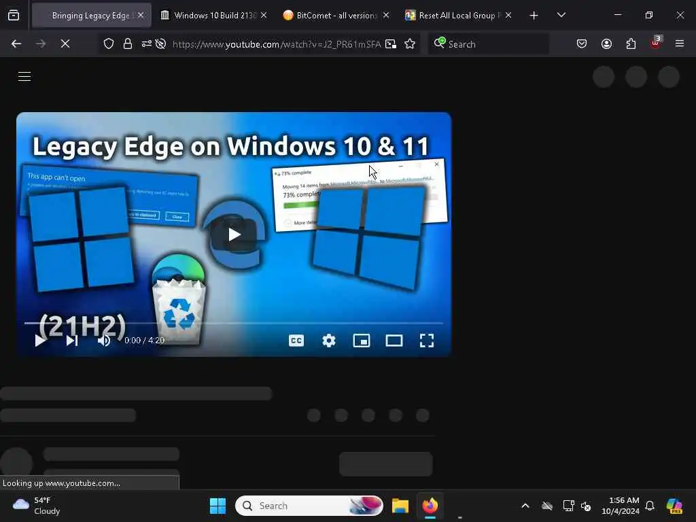Open the site permissions icon

(147, 43)
